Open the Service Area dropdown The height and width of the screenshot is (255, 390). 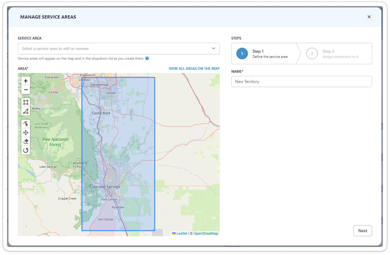point(118,48)
